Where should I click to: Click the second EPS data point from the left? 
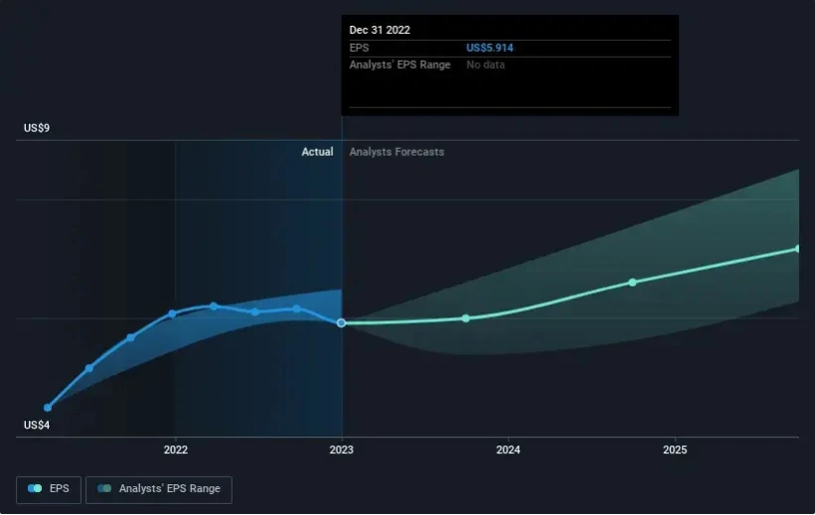point(89,368)
